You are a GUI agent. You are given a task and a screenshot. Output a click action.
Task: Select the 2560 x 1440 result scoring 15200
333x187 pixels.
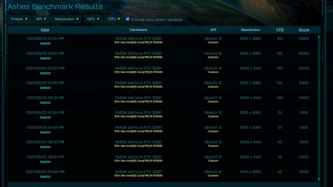172,70
